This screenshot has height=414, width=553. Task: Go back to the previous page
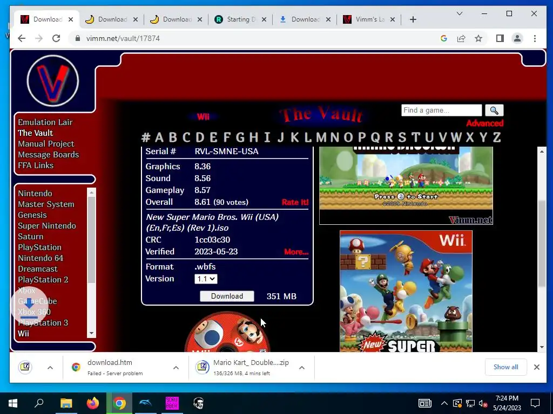pyautogui.click(x=22, y=38)
